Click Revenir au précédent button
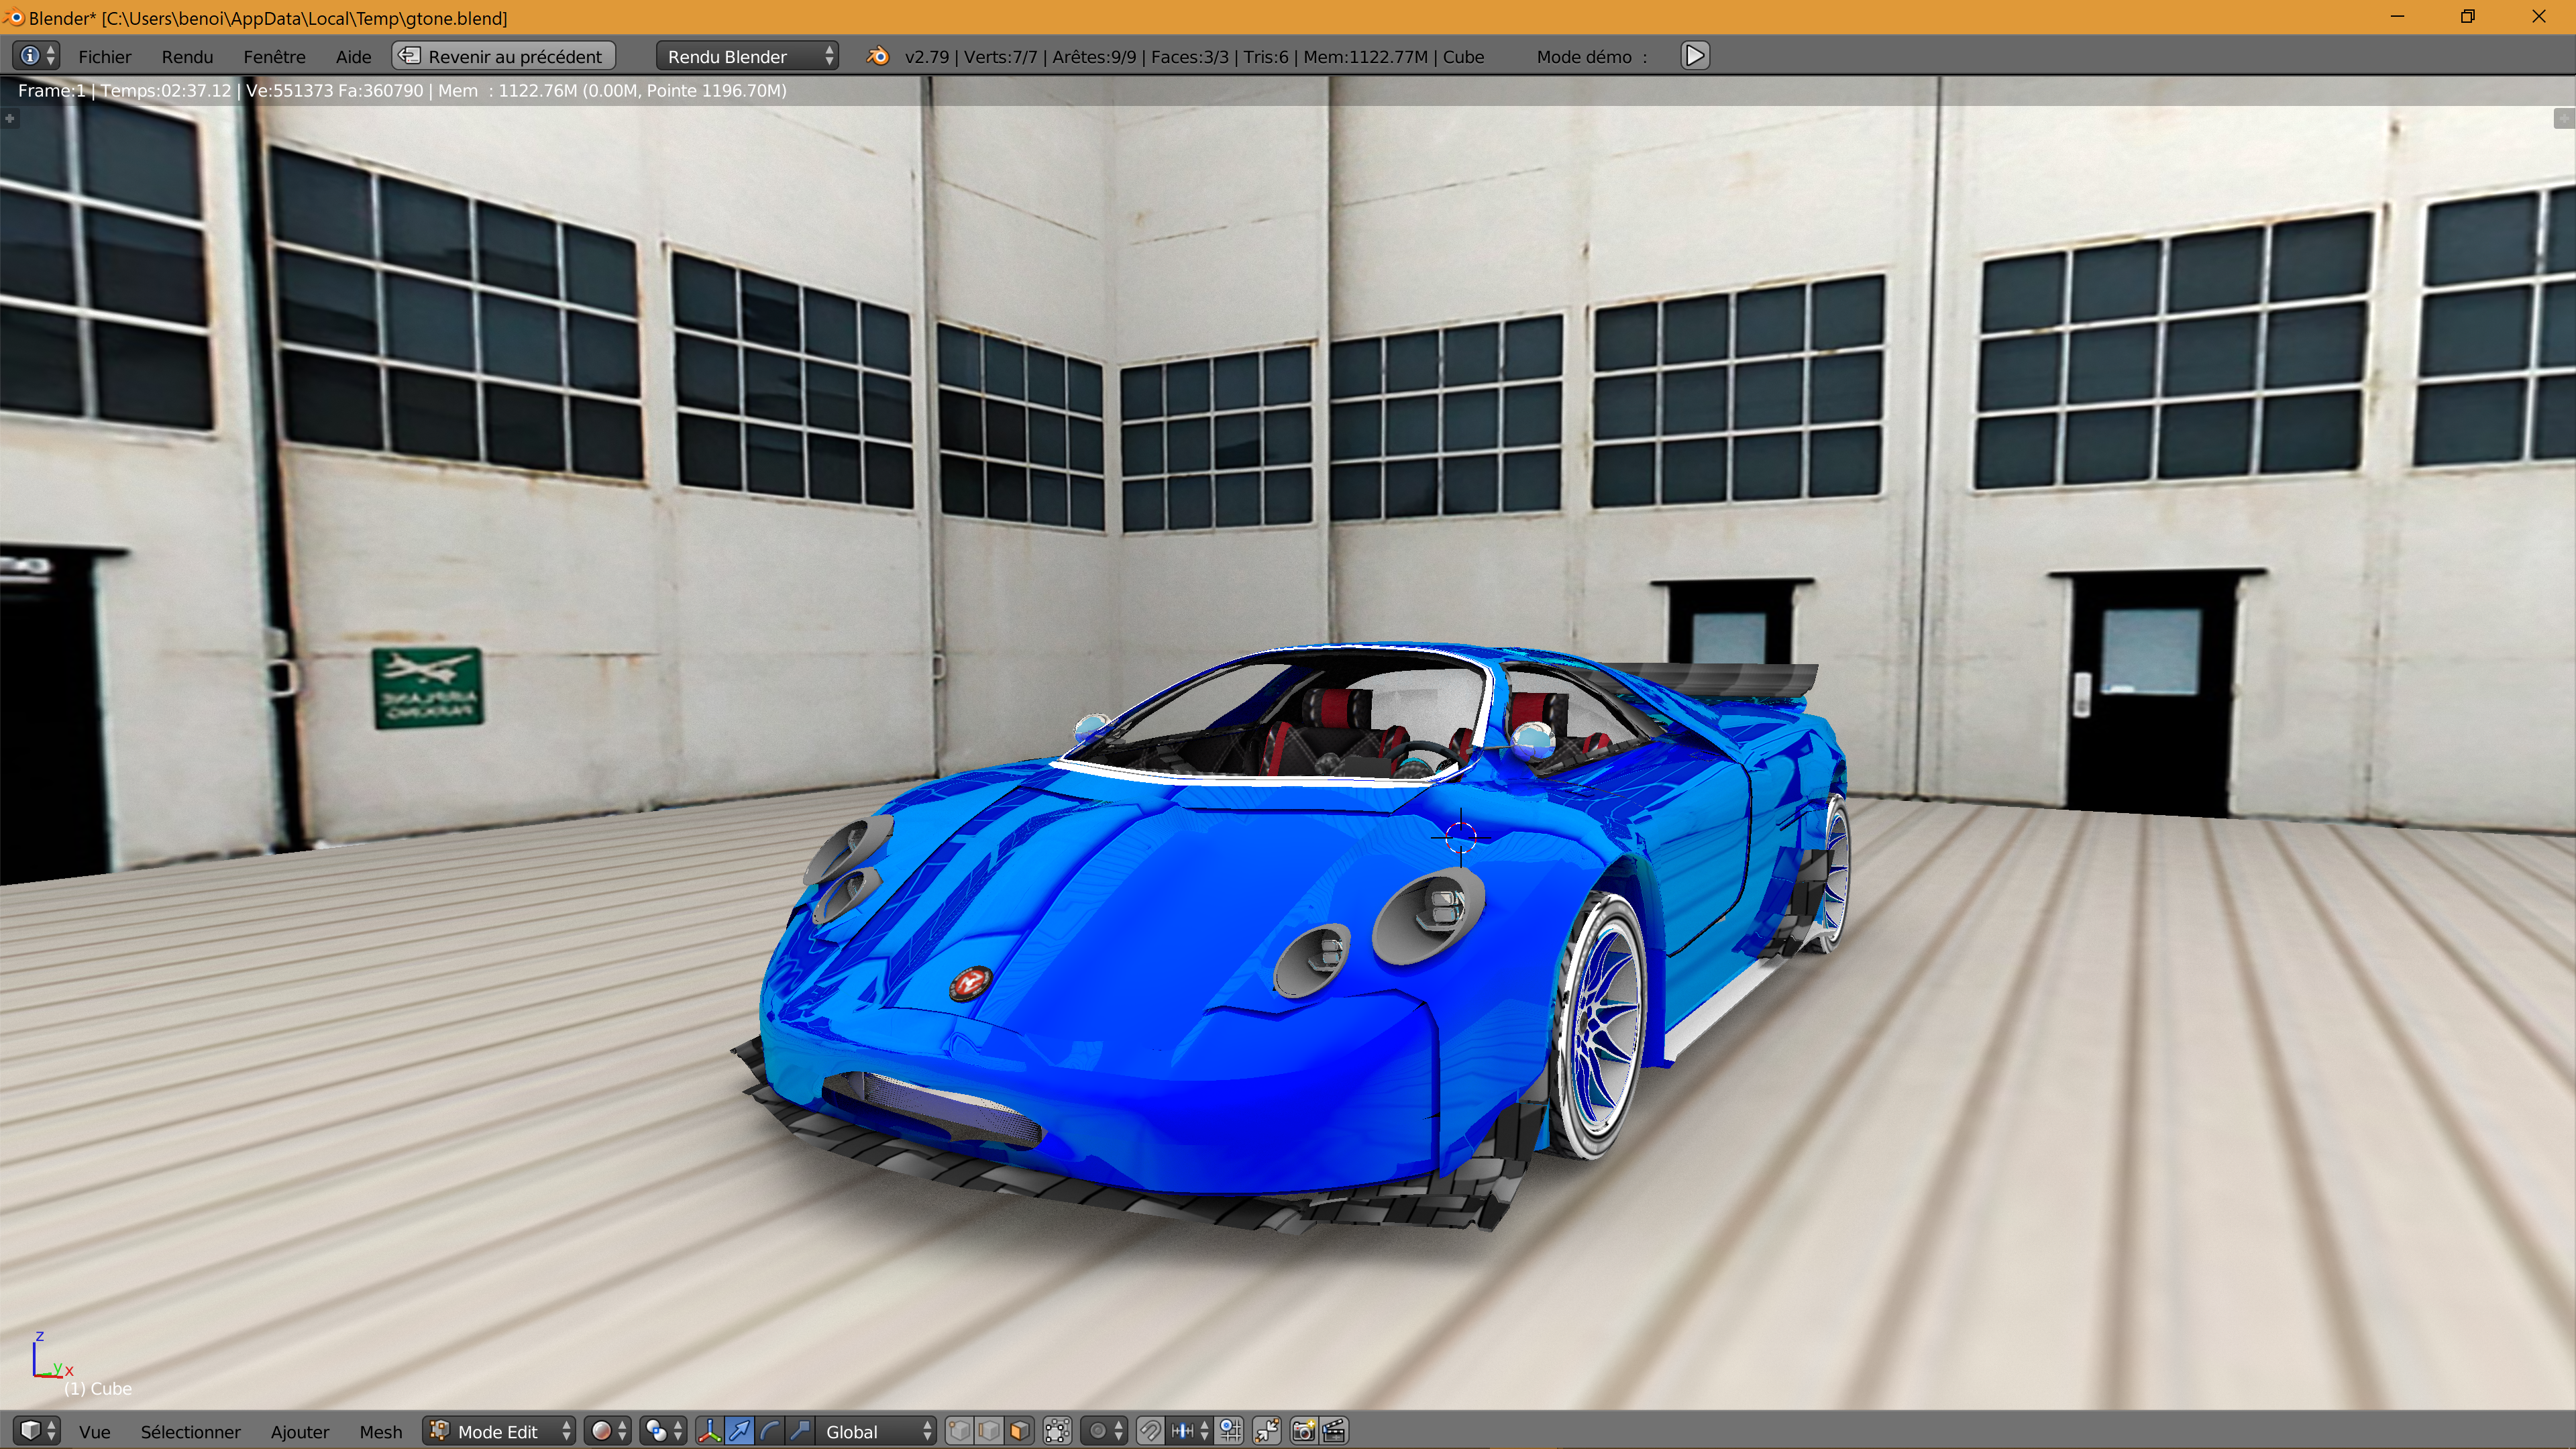 coord(504,56)
